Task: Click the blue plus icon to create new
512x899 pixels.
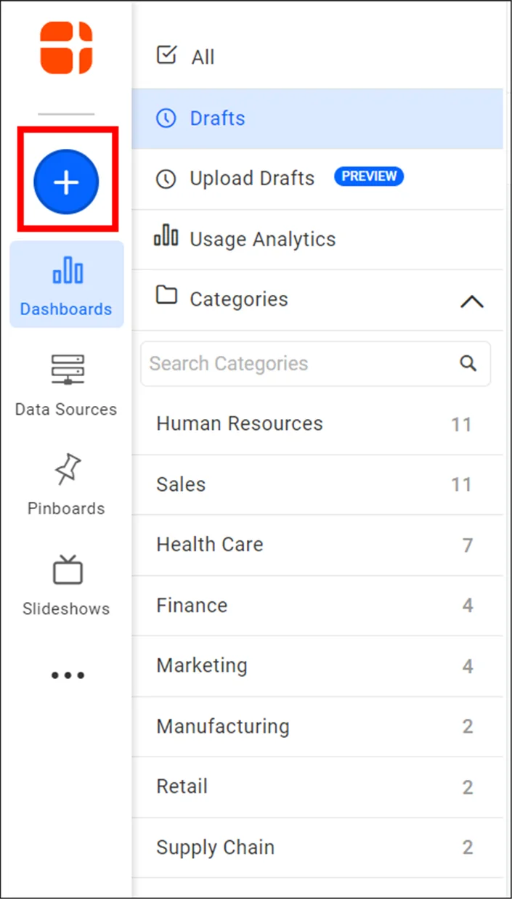Action: pos(67,182)
